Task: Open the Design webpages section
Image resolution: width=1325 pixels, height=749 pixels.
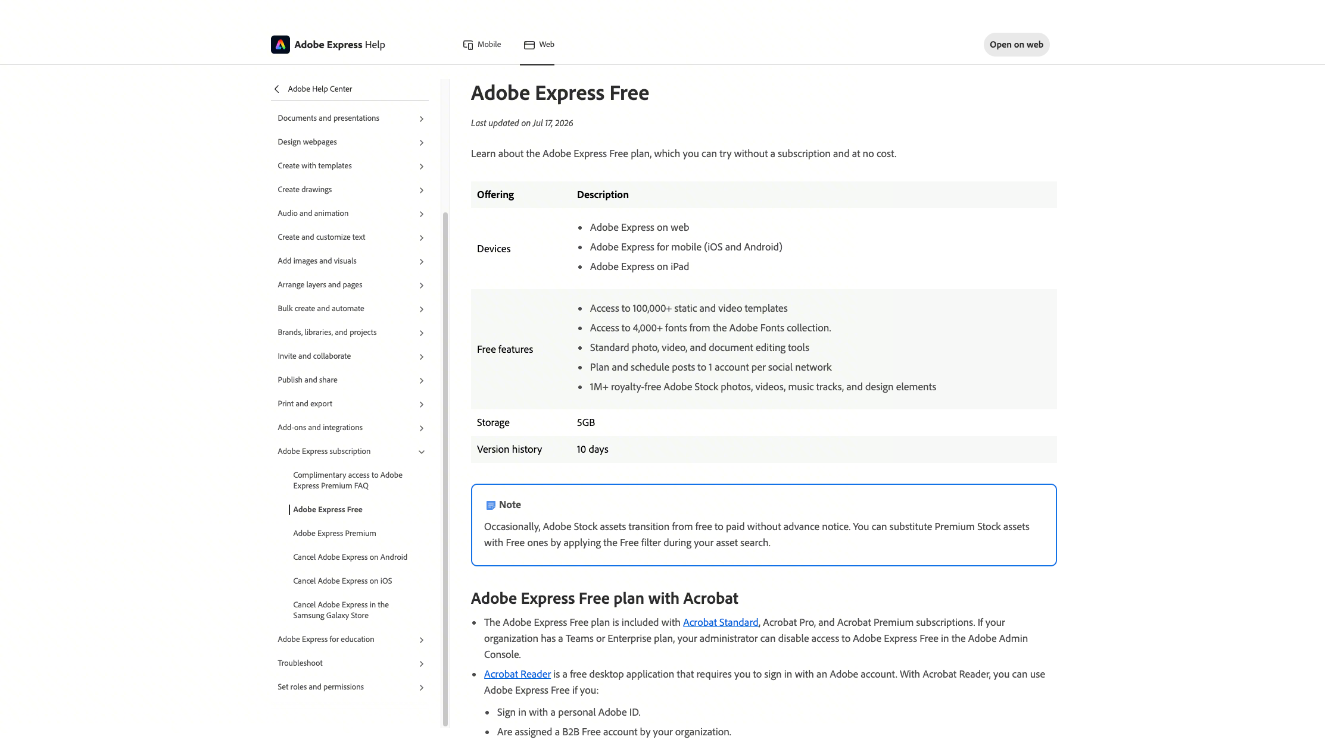Action: coord(307,142)
